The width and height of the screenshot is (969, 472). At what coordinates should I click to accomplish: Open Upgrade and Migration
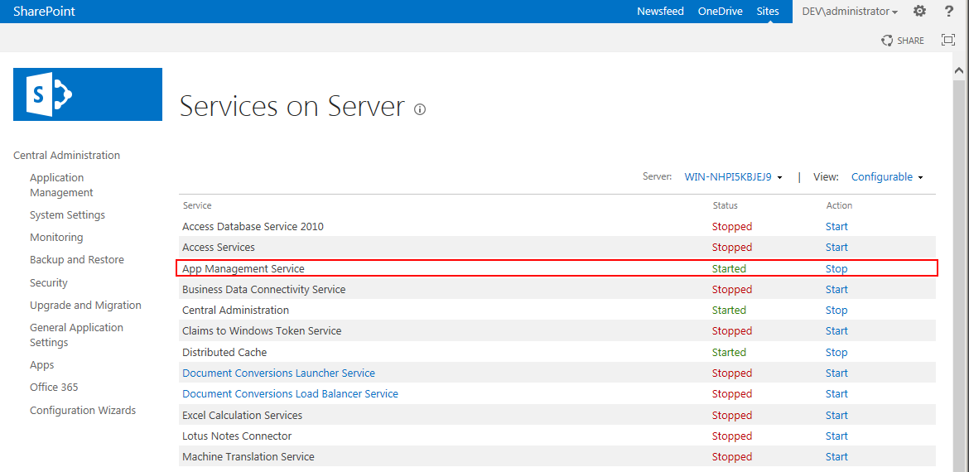coord(85,306)
